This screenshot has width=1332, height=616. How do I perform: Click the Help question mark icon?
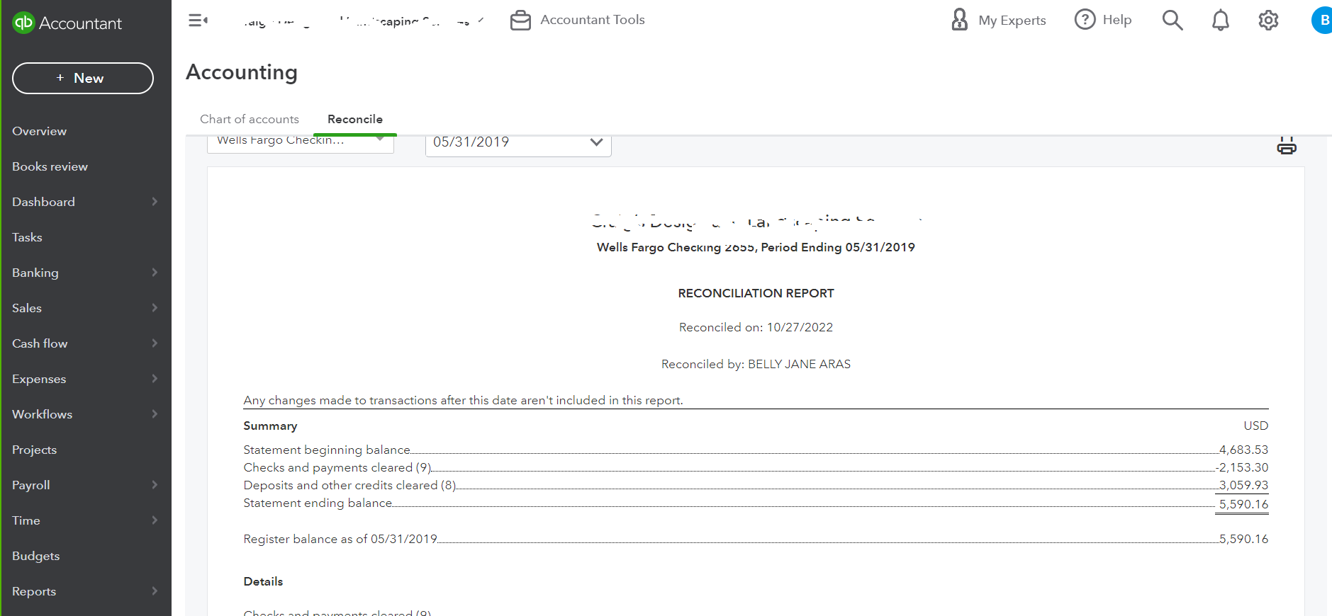[x=1085, y=20]
